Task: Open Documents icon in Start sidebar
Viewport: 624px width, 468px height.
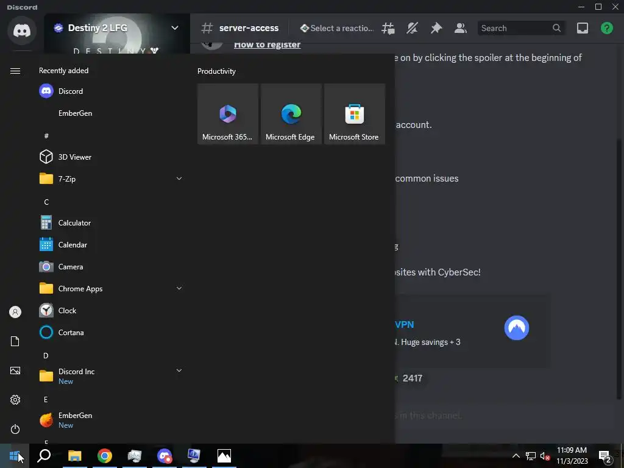Action: [15, 341]
